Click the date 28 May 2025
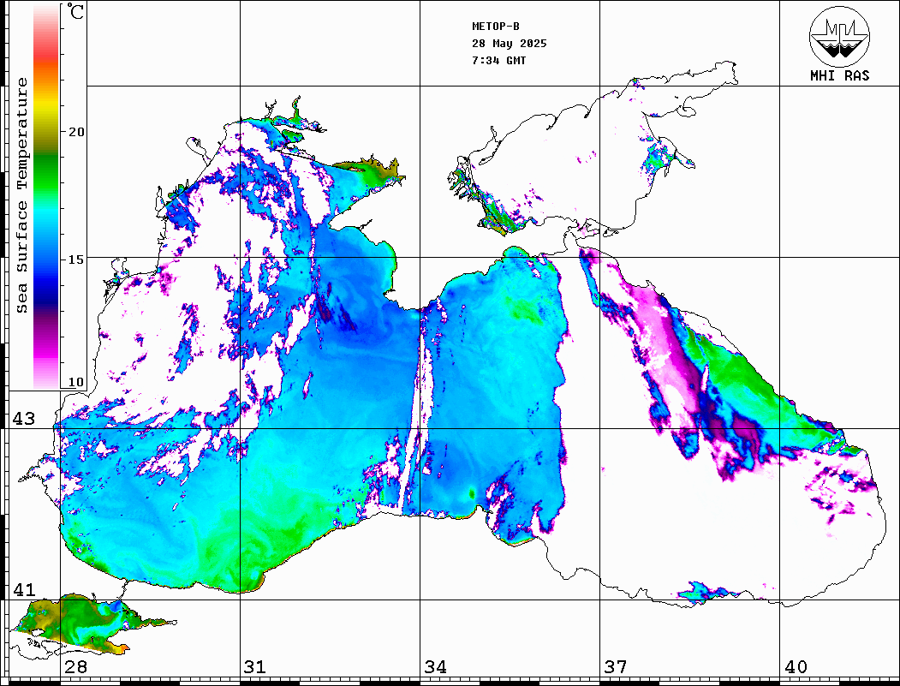Viewport: 900px width, 686px height. (x=510, y=44)
